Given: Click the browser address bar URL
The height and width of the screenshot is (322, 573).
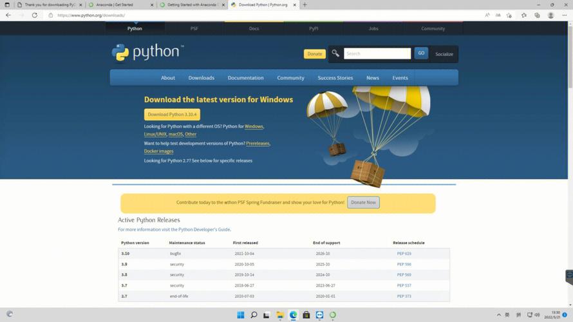Looking at the screenshot, I should (x=91, y=15).
